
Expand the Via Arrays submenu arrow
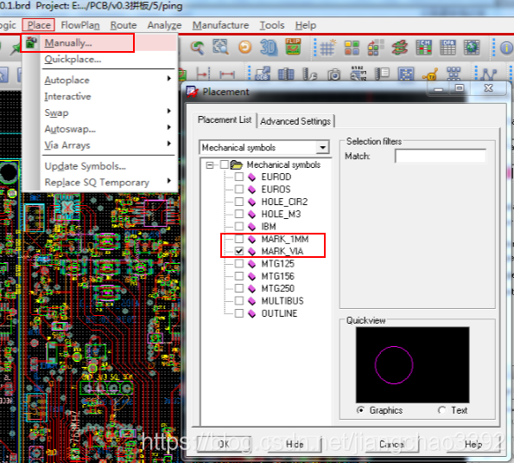[169, 143]
